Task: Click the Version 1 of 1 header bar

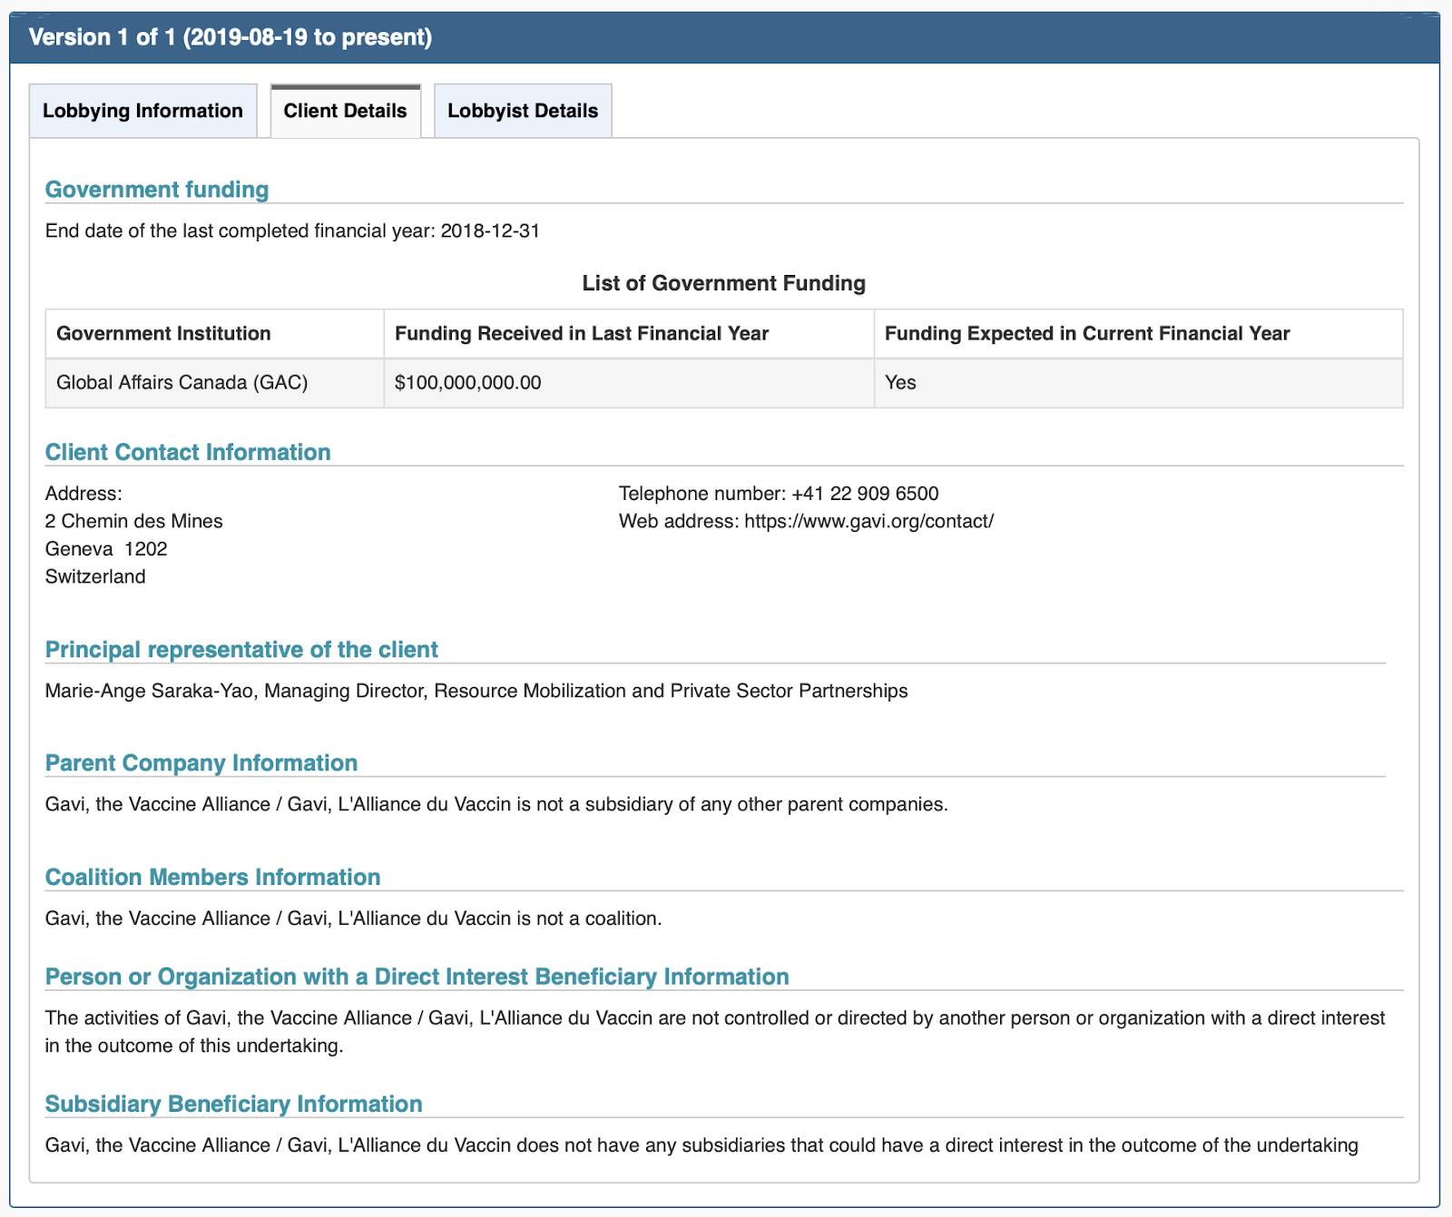Action: pos(724,37)
